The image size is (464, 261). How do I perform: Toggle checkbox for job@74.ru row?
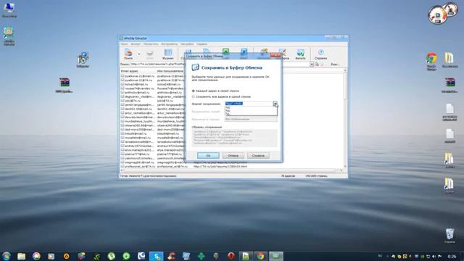123,101
